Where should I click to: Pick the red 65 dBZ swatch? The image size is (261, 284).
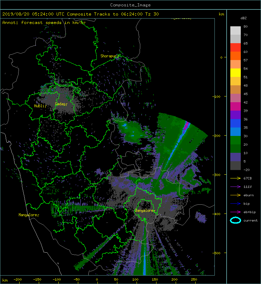click(x=235, y=47)
